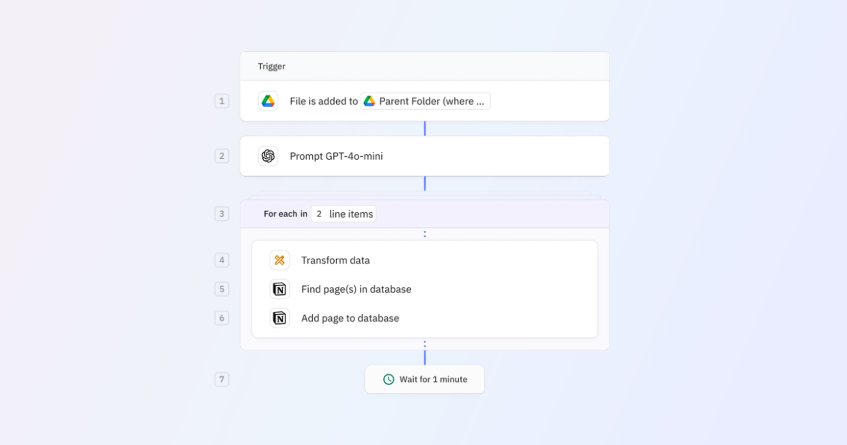Select the Trigger header
Screen dimensions: 847x445
(272, 66)
